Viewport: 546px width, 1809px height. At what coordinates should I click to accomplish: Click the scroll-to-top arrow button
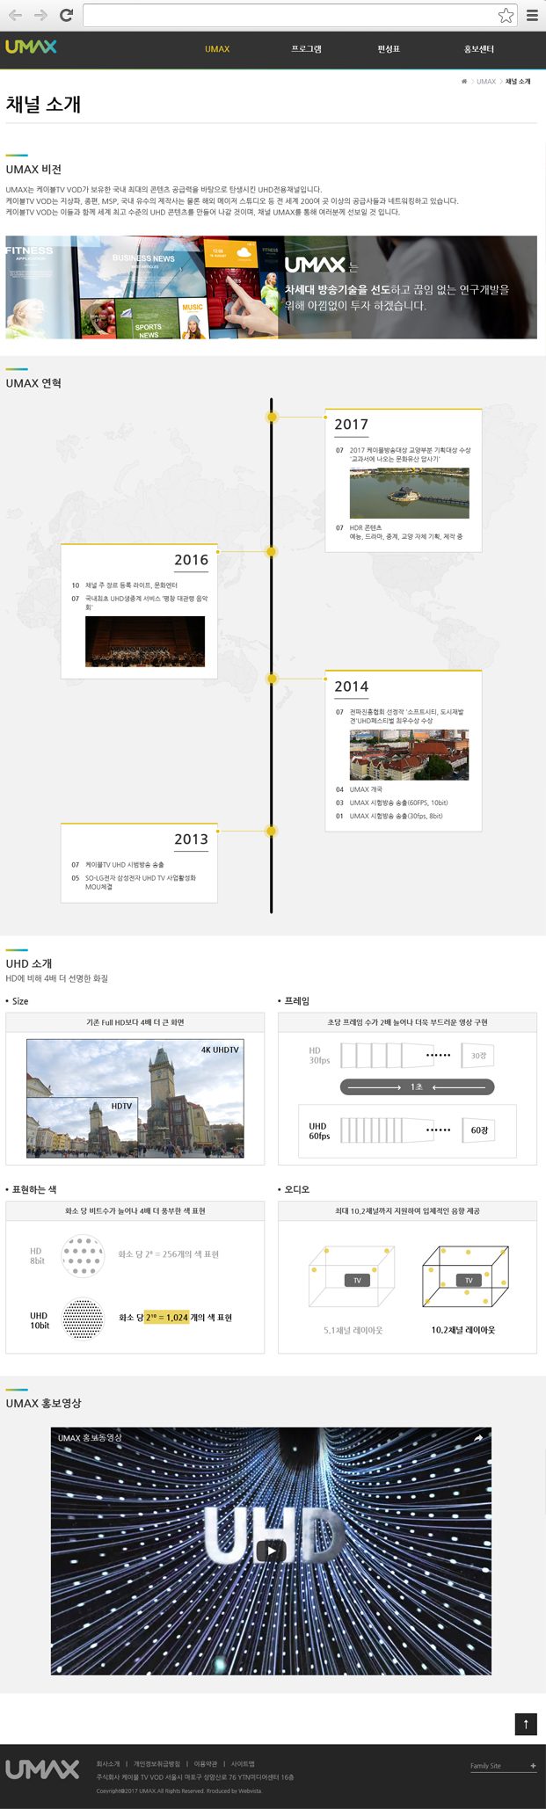[x=526, y=1724]
